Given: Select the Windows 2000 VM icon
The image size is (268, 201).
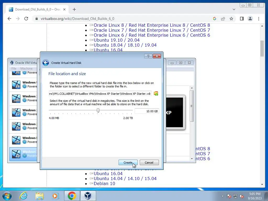Looking at the screenshot, I should click(16, 98).
